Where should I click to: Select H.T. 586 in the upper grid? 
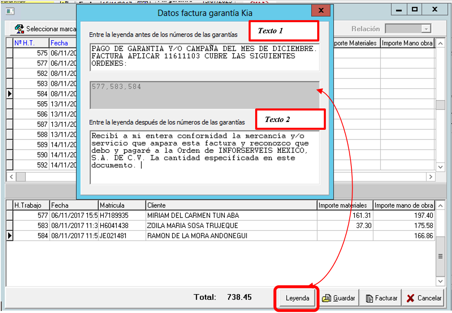[x=42, y=114]
